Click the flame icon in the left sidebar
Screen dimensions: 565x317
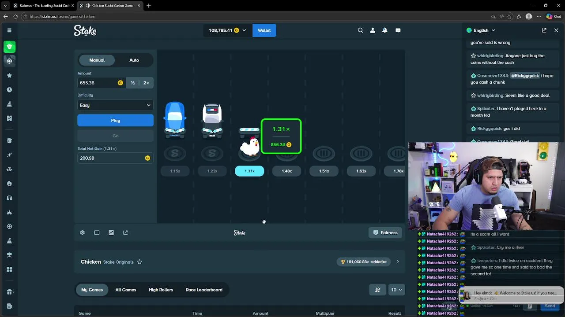[x=9, y=184]
